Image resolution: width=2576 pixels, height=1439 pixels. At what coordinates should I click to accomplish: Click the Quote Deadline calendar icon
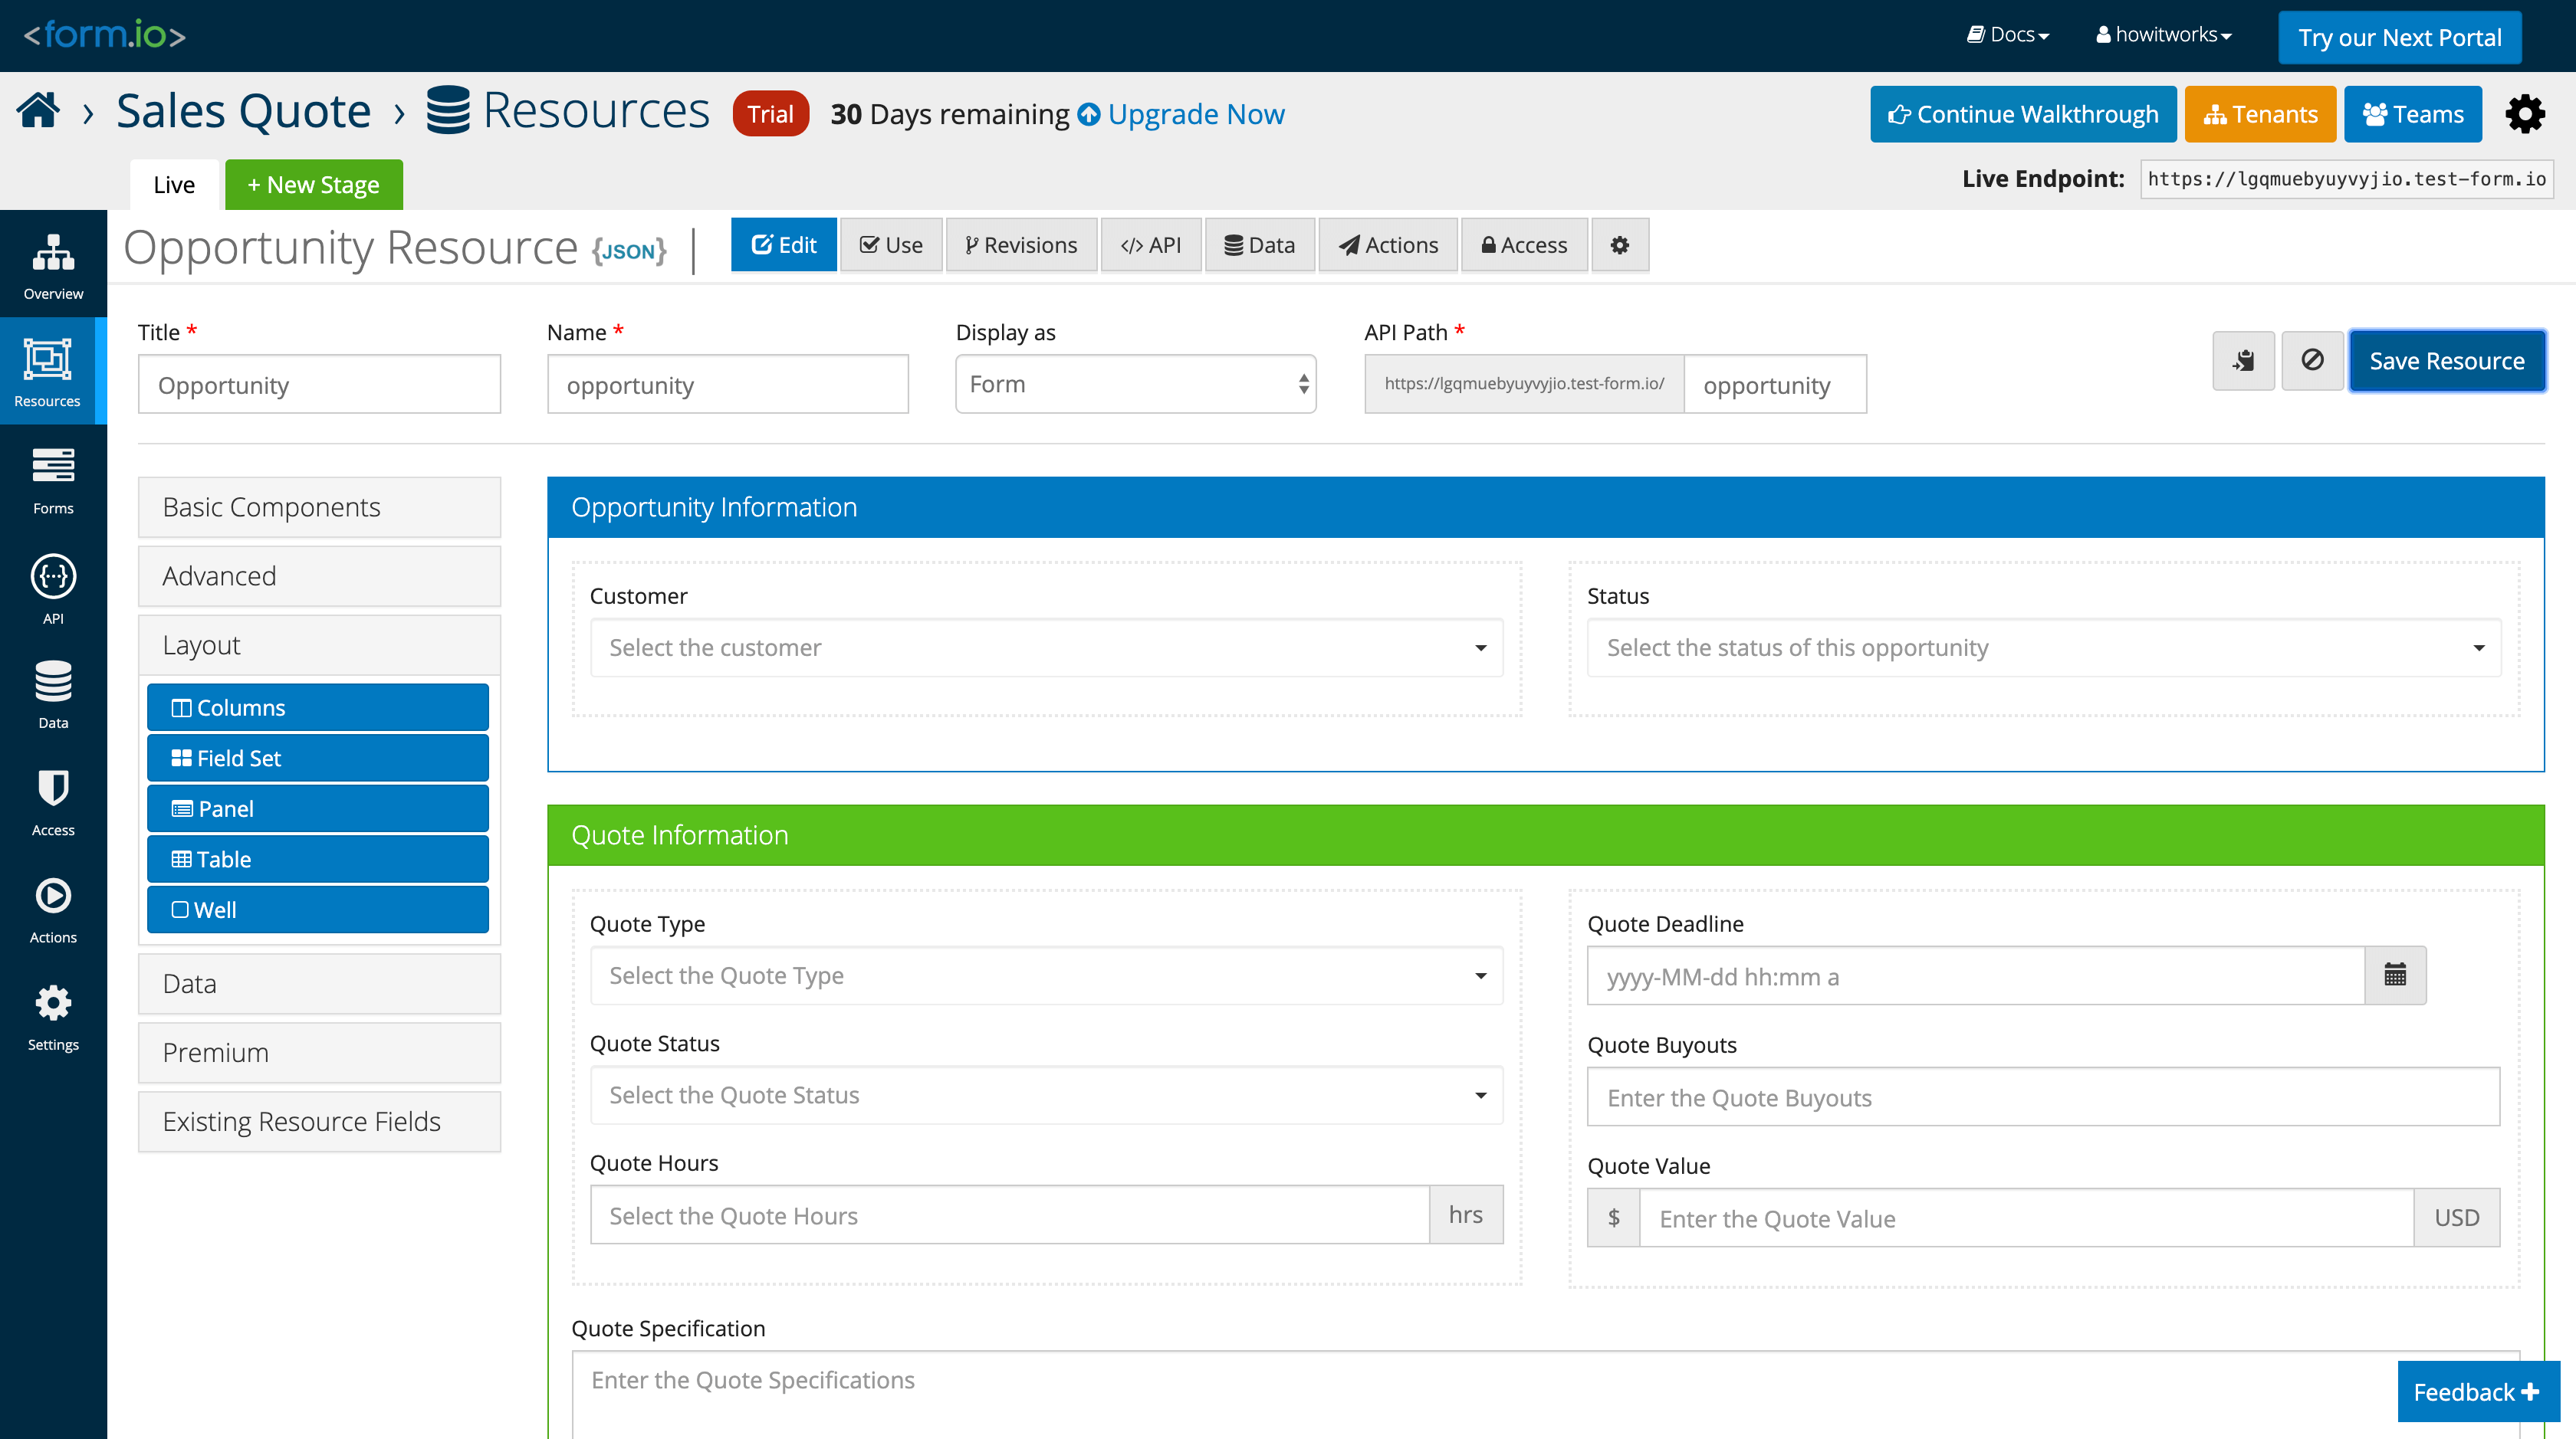(2394, 975)
